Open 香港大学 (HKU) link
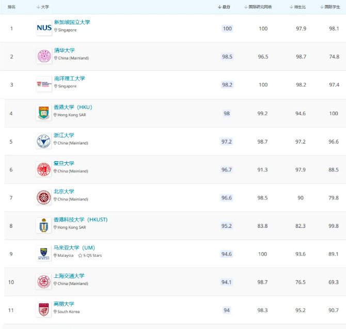 73,107
